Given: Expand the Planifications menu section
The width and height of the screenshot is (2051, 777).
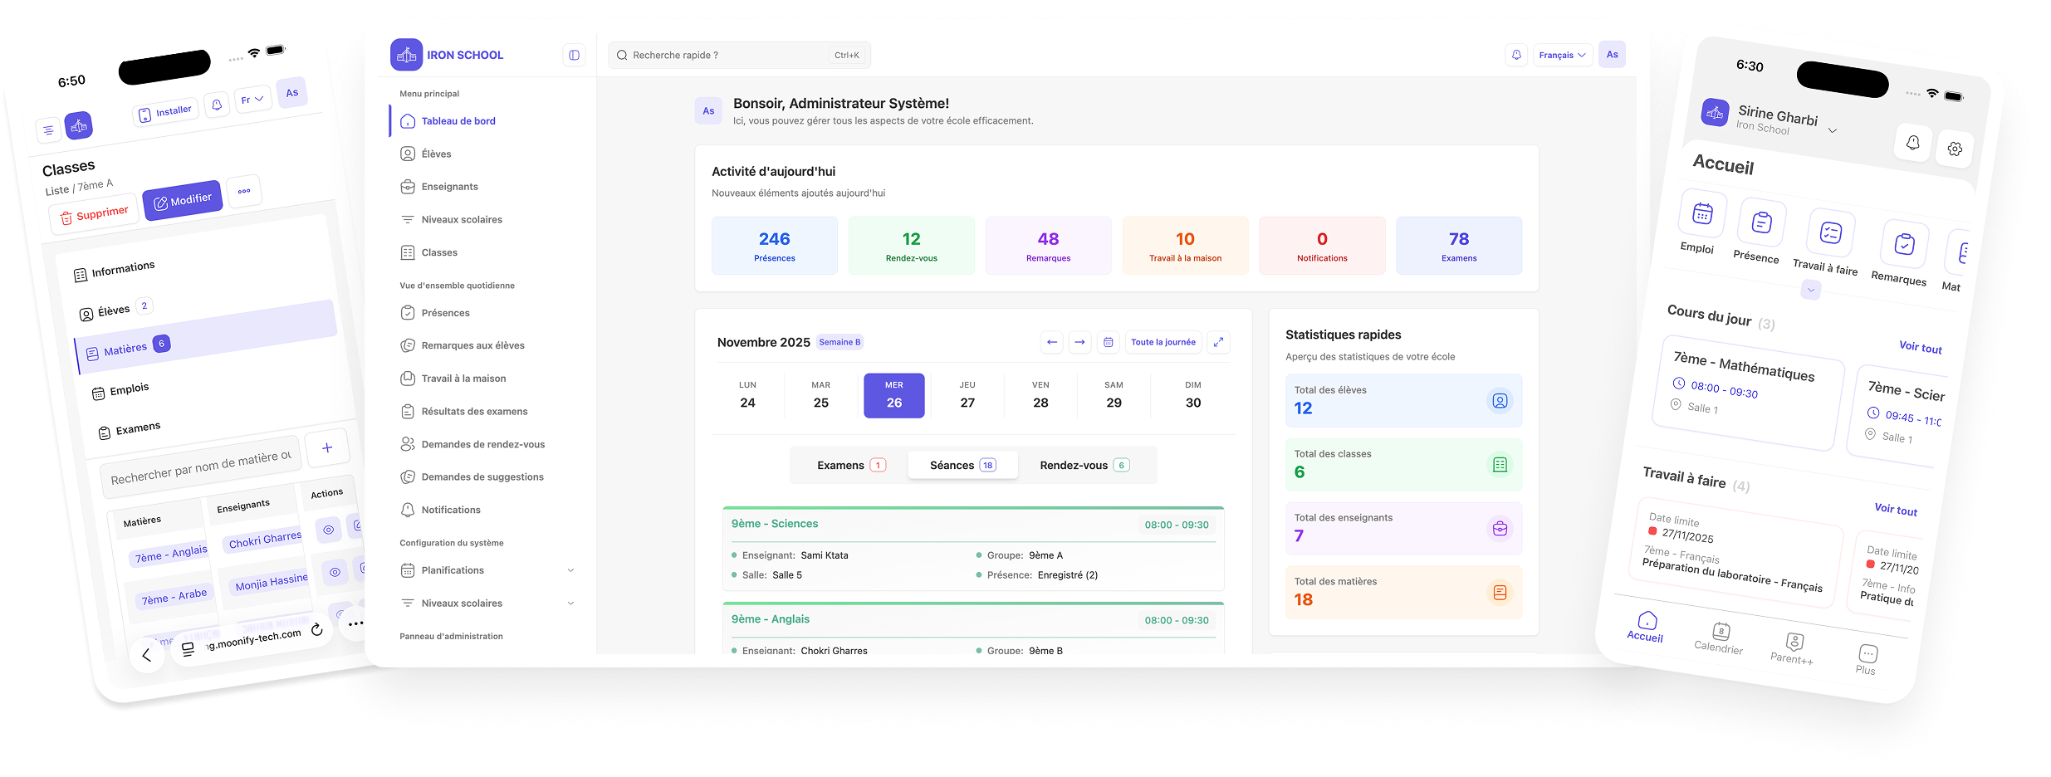Looking at the screenshot, I should pyautogui.click(x=570, y=570).
